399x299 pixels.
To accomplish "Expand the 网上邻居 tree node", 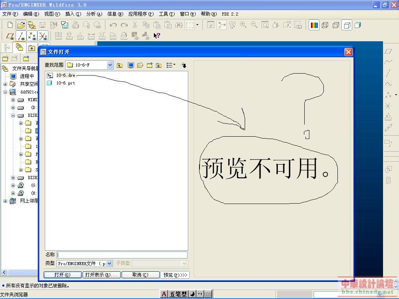I will 5,201.
